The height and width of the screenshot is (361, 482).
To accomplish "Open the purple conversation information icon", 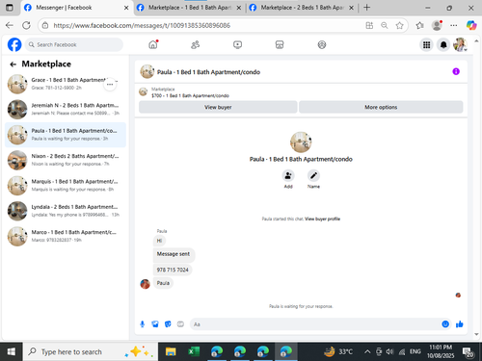I will [x=456, y=71].
